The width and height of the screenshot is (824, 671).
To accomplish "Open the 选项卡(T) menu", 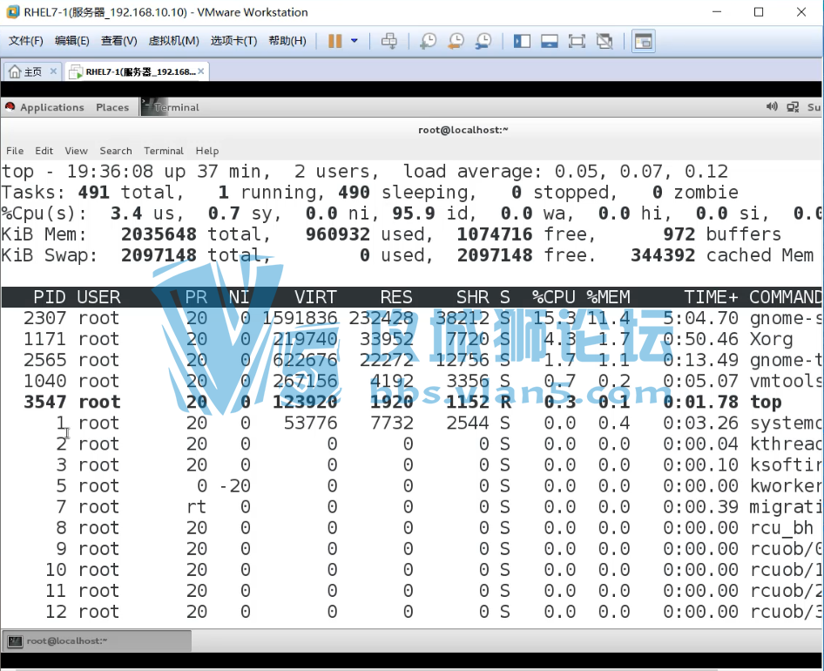I will tap(233, 41).
